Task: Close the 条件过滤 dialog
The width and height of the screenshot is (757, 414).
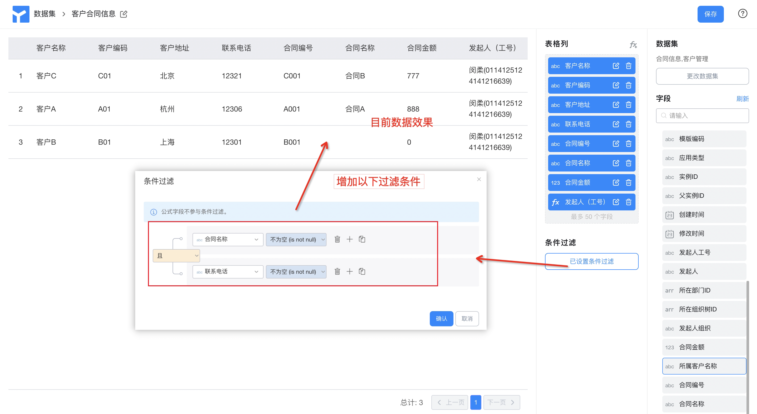Action: [x=479, y=179]
